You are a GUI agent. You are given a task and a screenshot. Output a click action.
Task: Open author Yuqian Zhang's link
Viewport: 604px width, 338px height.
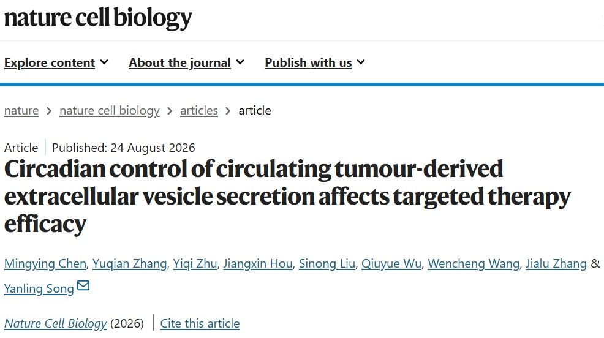point(129,264)
